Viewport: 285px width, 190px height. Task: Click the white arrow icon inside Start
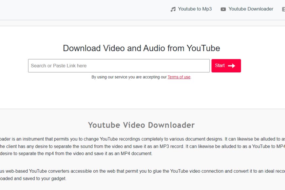click(x=232, y=66)
